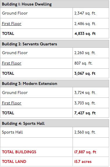110x167 pixels.
Task: Click the Building 1 House Dwelling First Floor link
Action: point(12,24)
